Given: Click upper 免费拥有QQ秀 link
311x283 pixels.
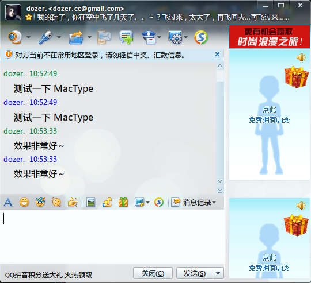Looking at the screenshot, I should point(269,120).
